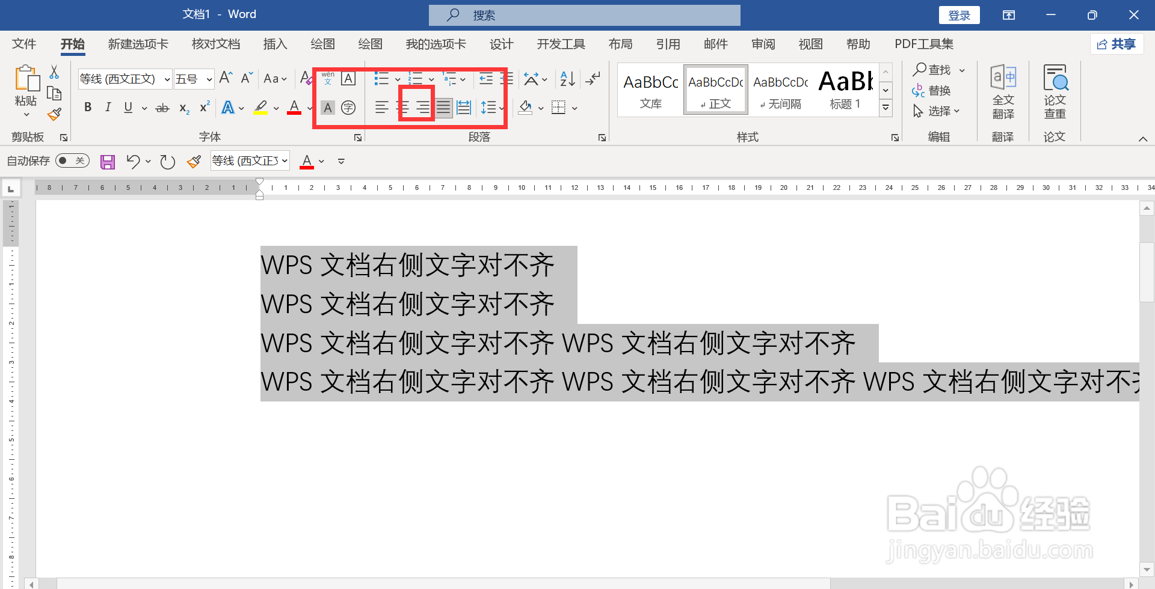Apply the 无间隔 style

pos(781,90)
